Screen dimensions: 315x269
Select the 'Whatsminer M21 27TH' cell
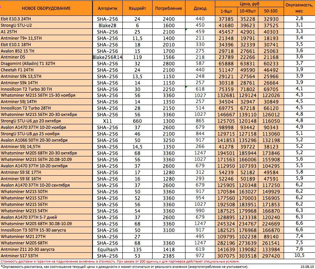[46, 237]
